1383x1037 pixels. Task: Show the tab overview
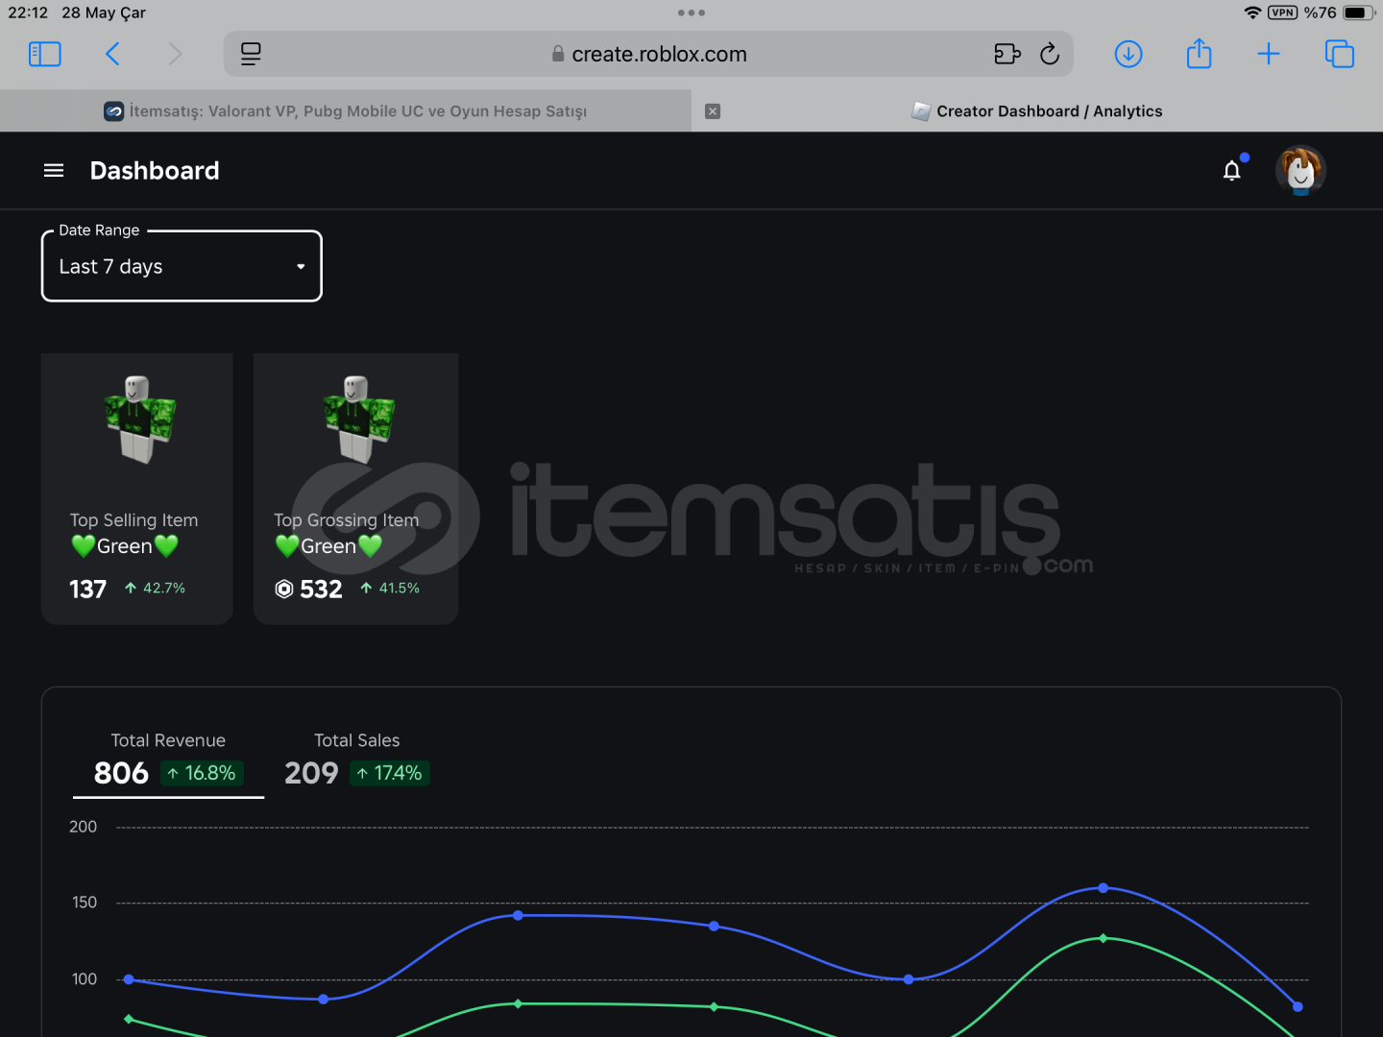click(1339, 54)
